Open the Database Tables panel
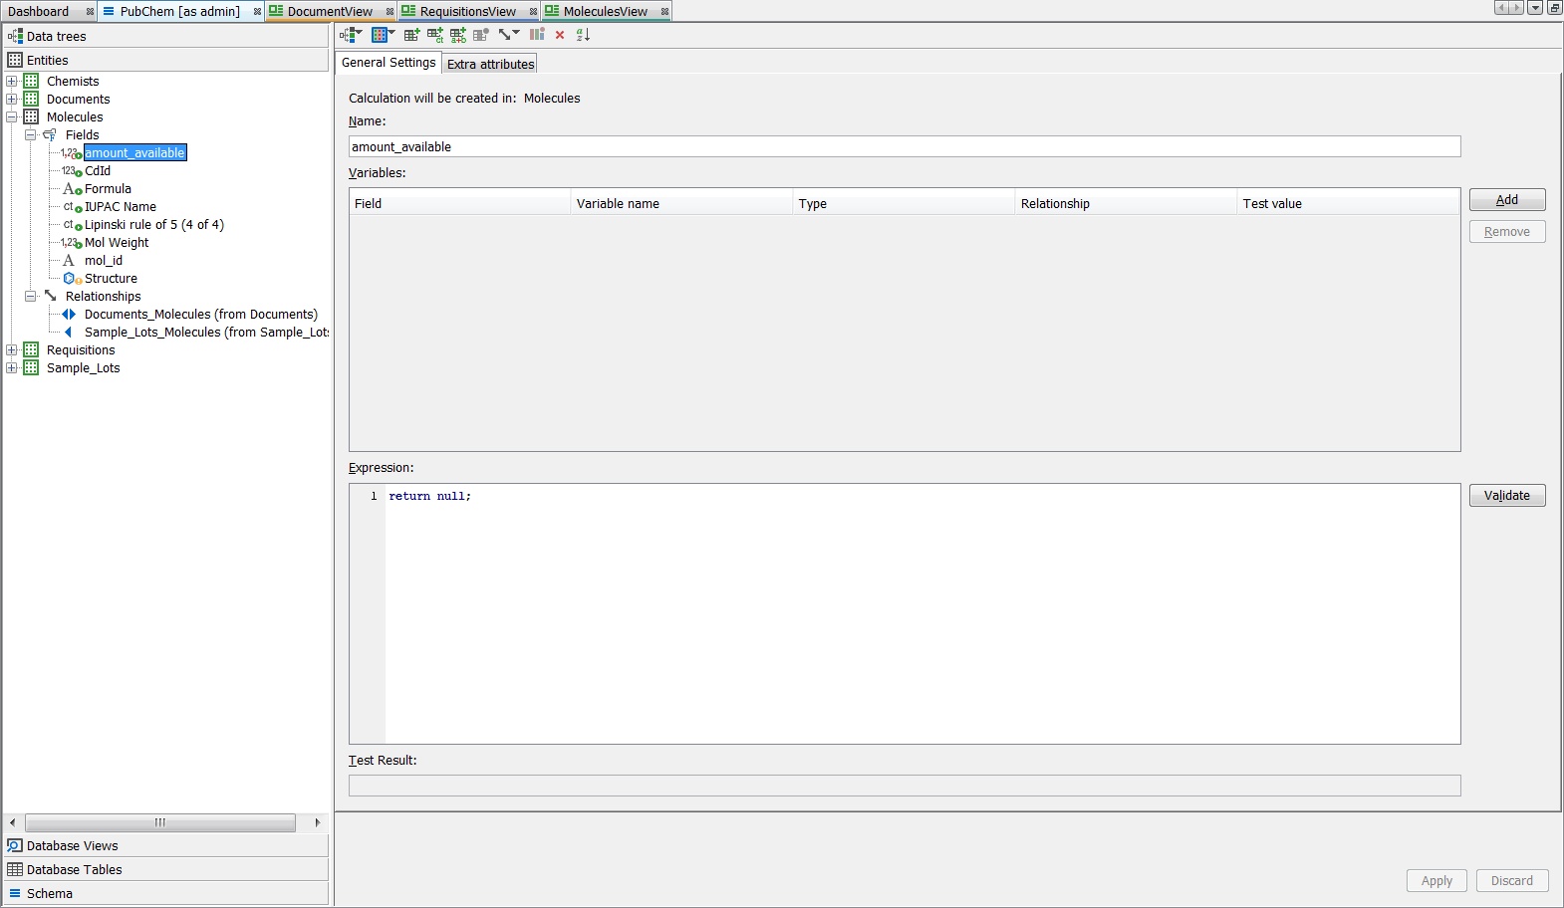The width and height of the screenshot is (1564, 908). [75, 870]
